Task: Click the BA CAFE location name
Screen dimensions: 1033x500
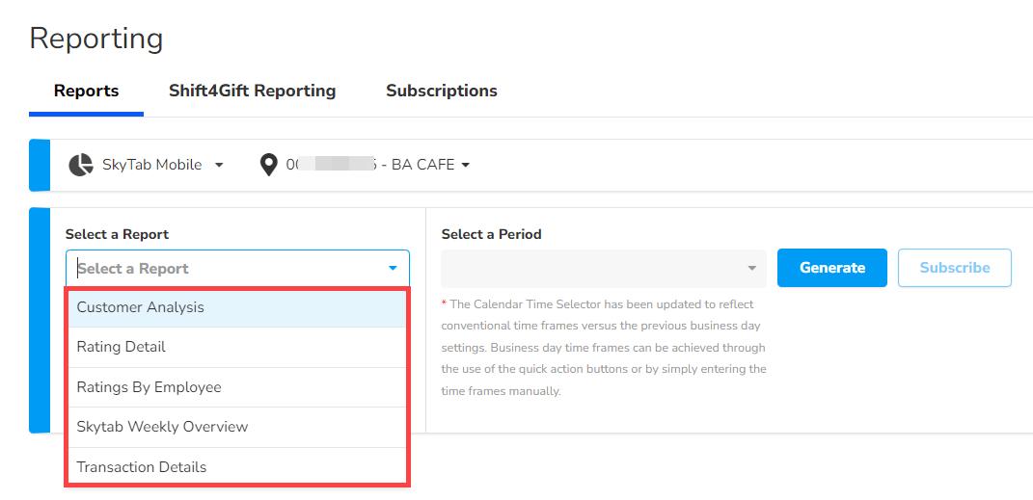Action: (422, 165)
